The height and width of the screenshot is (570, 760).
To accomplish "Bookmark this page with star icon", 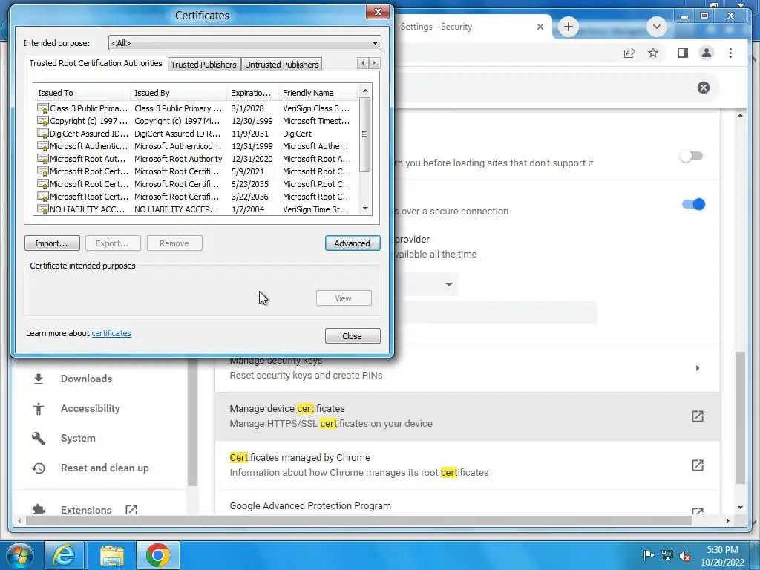I will tap(653, 53).
